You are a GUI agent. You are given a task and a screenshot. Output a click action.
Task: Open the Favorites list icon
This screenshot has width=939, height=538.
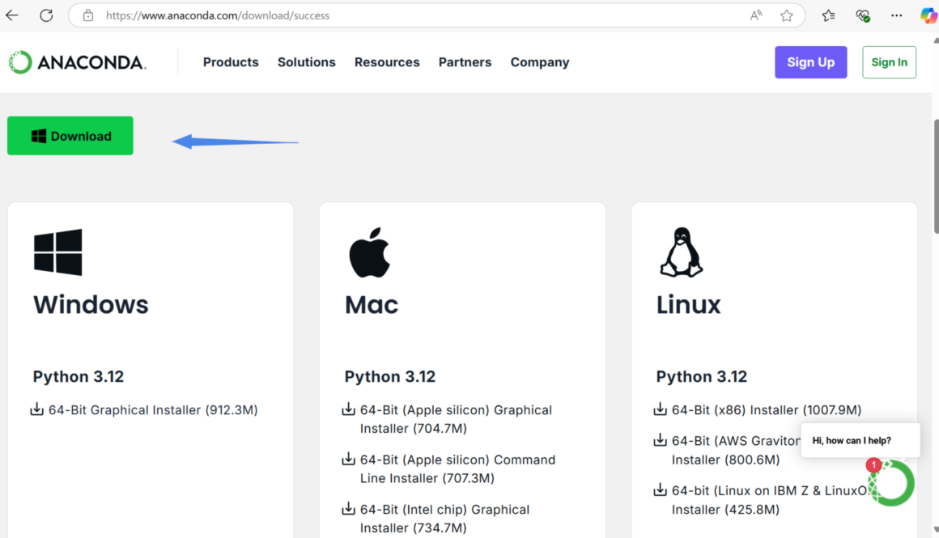point(828,15)
